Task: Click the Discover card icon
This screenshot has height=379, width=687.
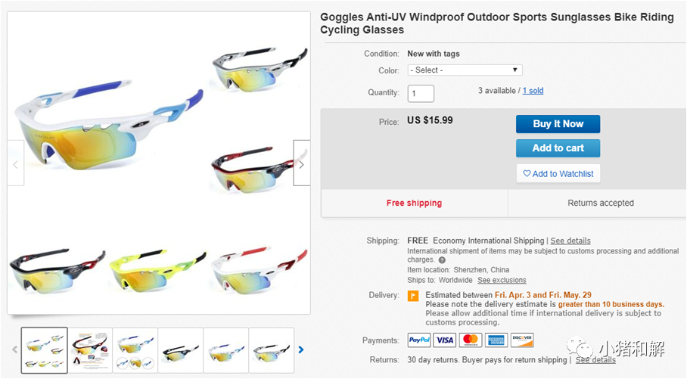Action: [x=522, y=340]
